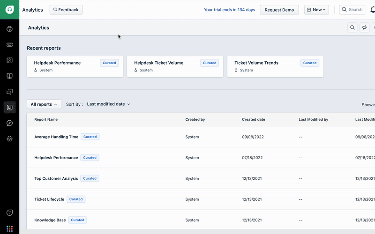
Task: Open the Contacts sidebar icon
Action: pos(9,60)
